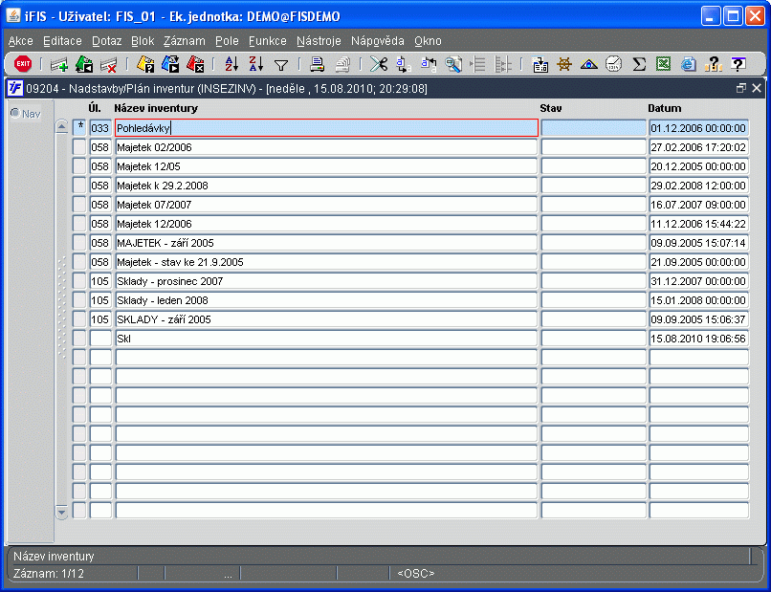The height and width of the screenshot is (592, 771).
Task: Click the blue triangle eye icon
Action: coord(588,64)
